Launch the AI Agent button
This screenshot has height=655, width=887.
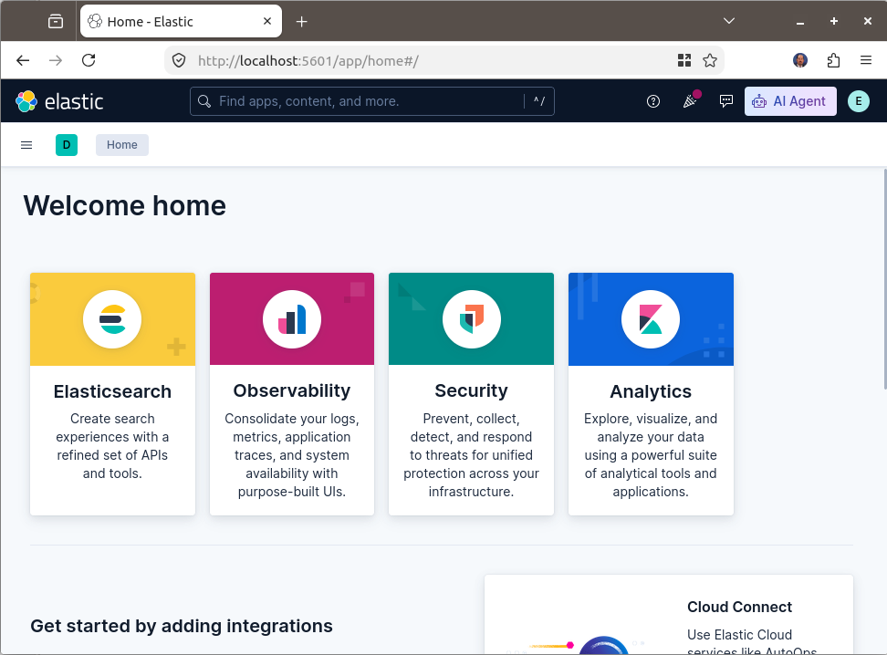pos(789,101)
